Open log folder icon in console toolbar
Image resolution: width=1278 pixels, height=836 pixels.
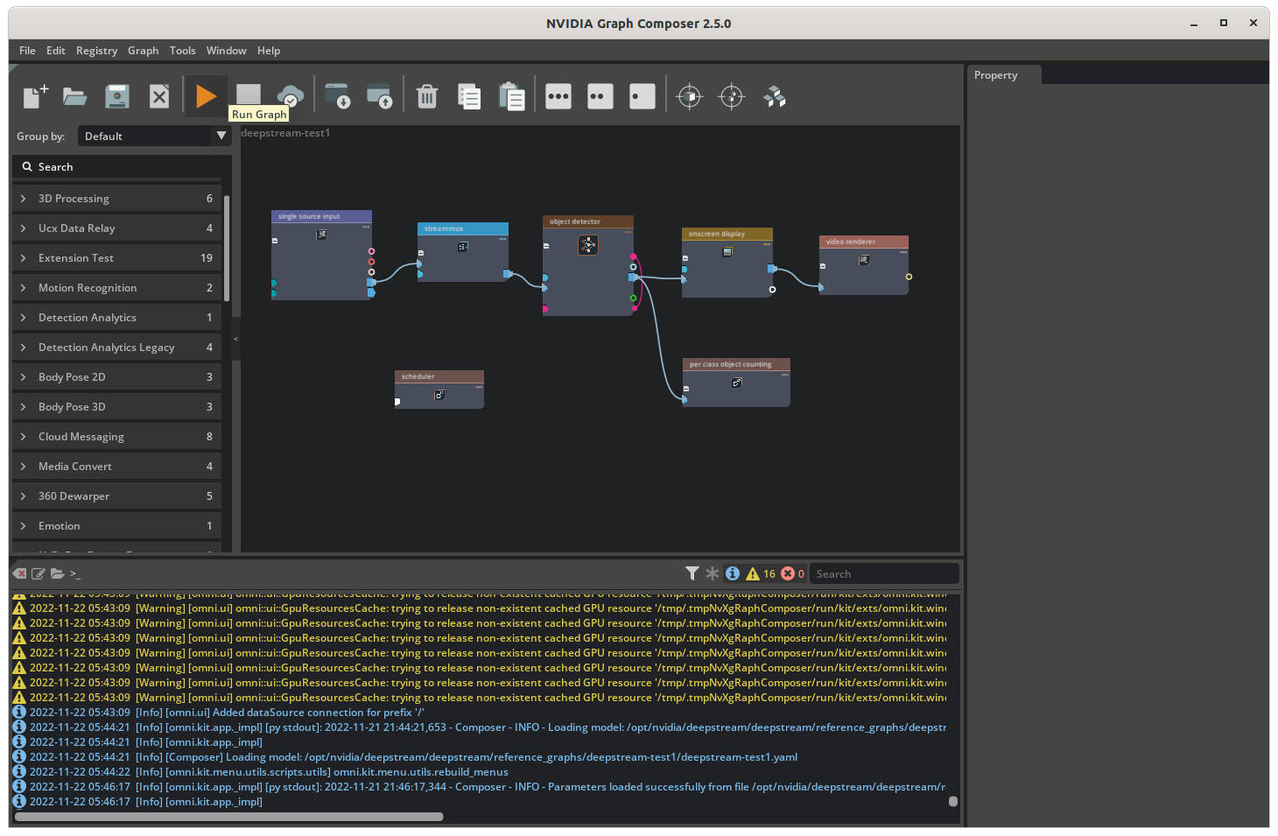(x=57, y=573)
